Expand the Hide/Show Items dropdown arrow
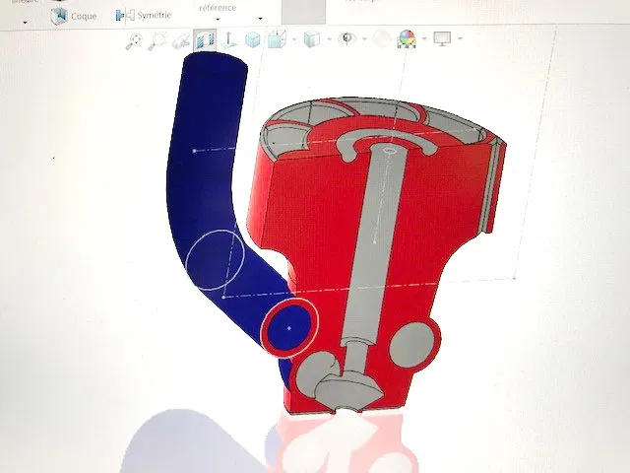 (364, 39)
